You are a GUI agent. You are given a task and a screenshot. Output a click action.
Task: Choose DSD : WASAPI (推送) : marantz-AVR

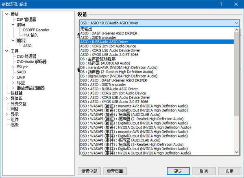(157, 106)
